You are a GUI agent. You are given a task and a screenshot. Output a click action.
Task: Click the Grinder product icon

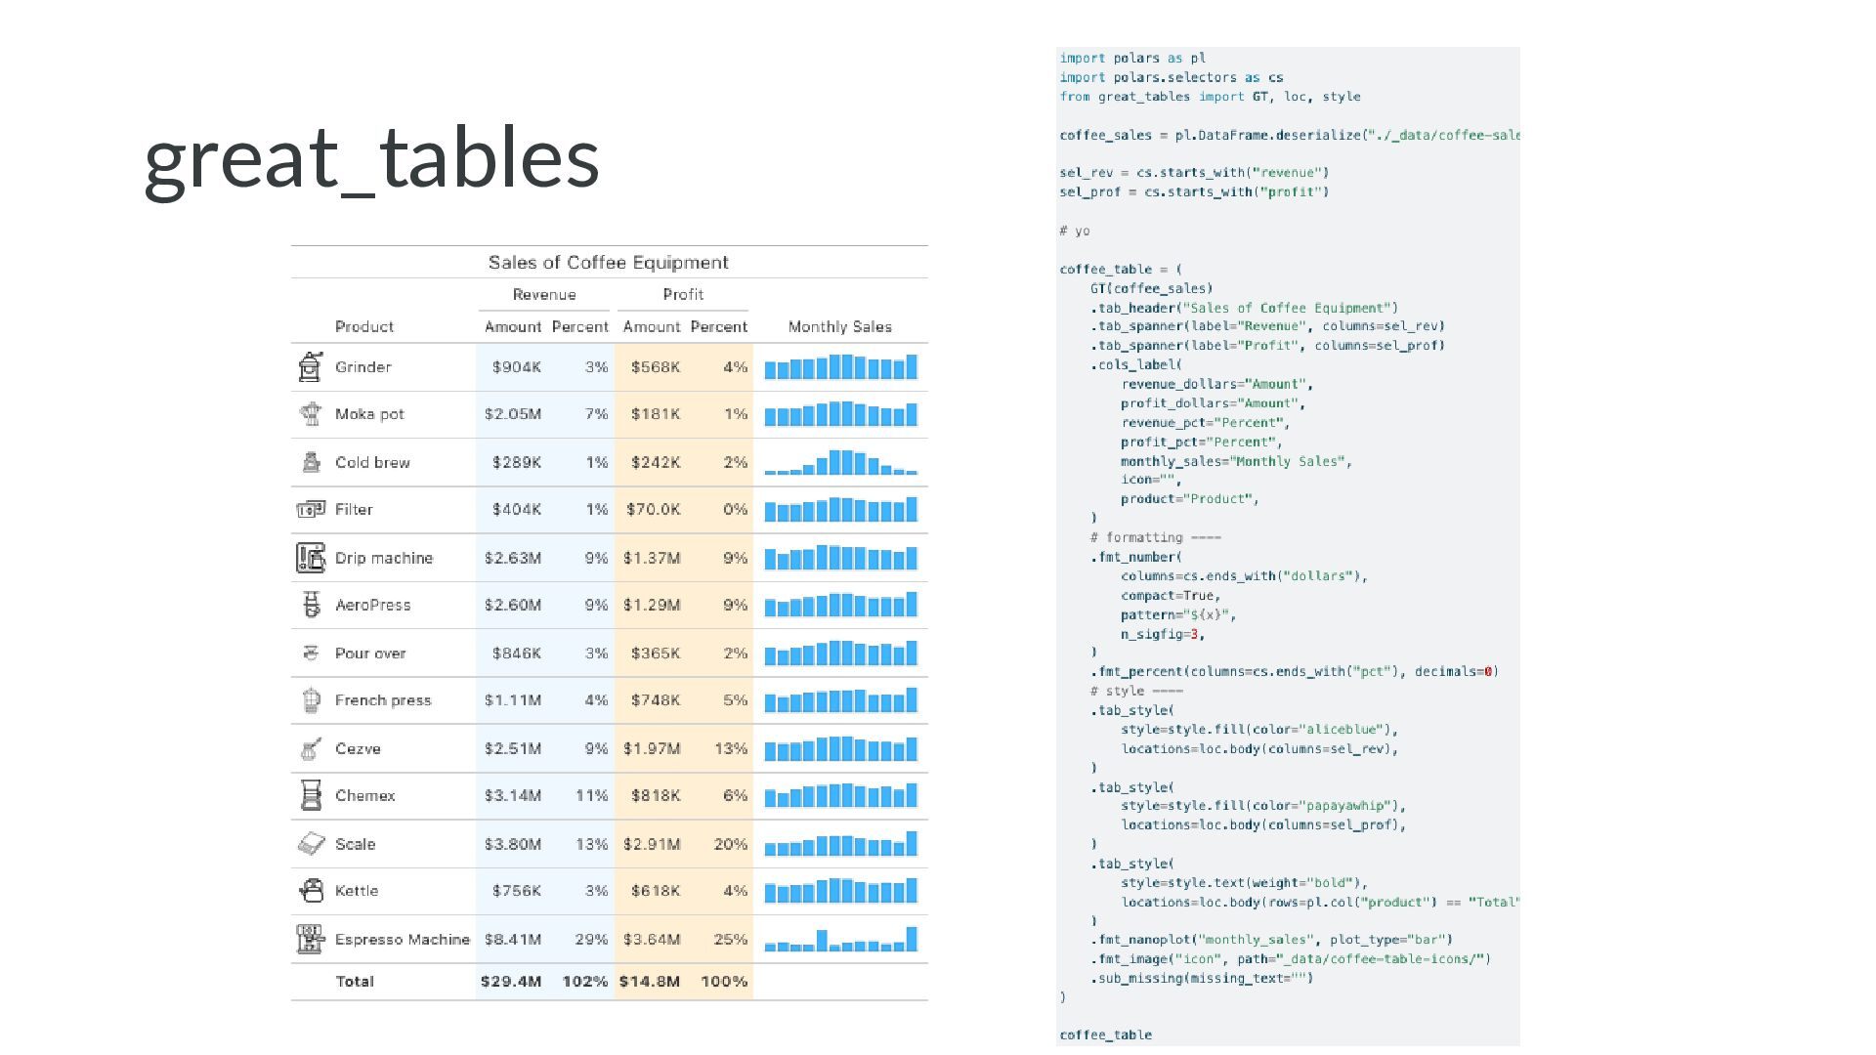(310, 367)
